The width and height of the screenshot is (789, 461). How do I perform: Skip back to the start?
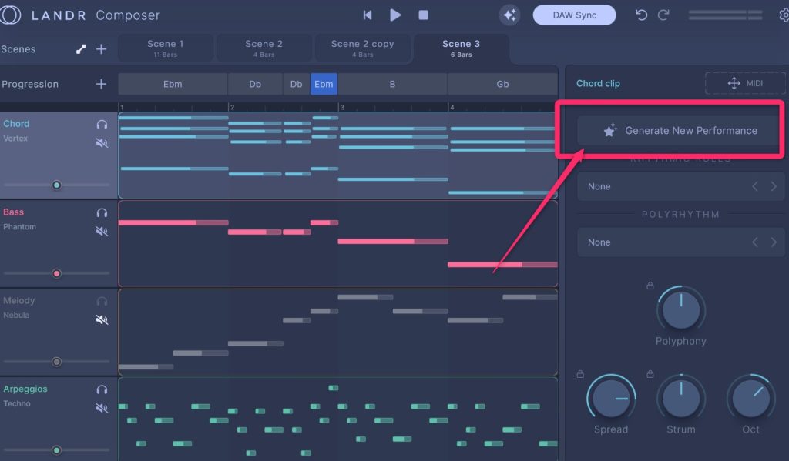(x=368, y=15)
